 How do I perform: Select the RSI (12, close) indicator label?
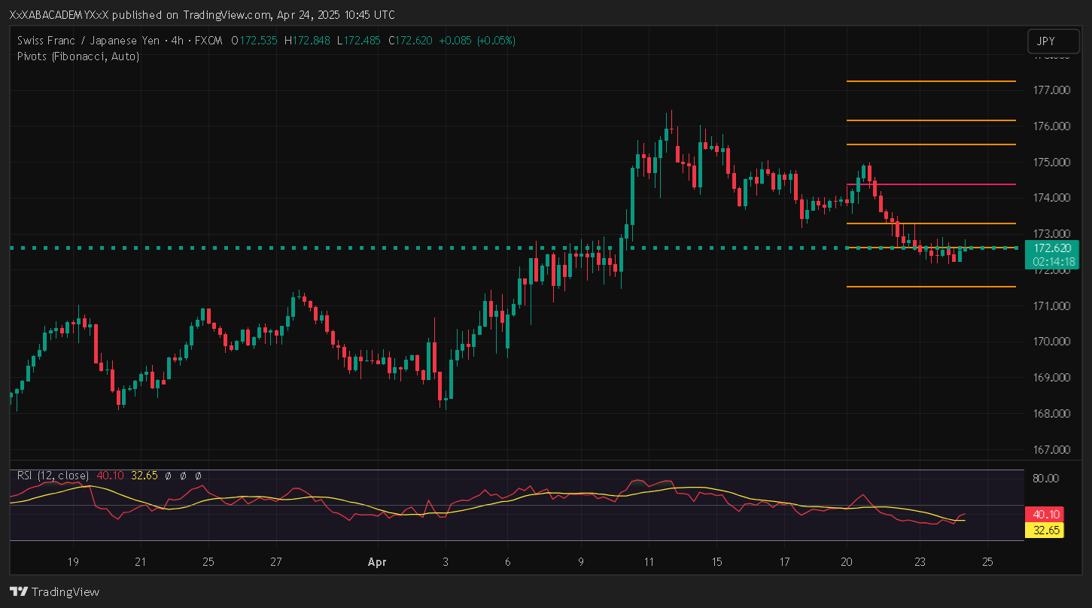(53, 476)
